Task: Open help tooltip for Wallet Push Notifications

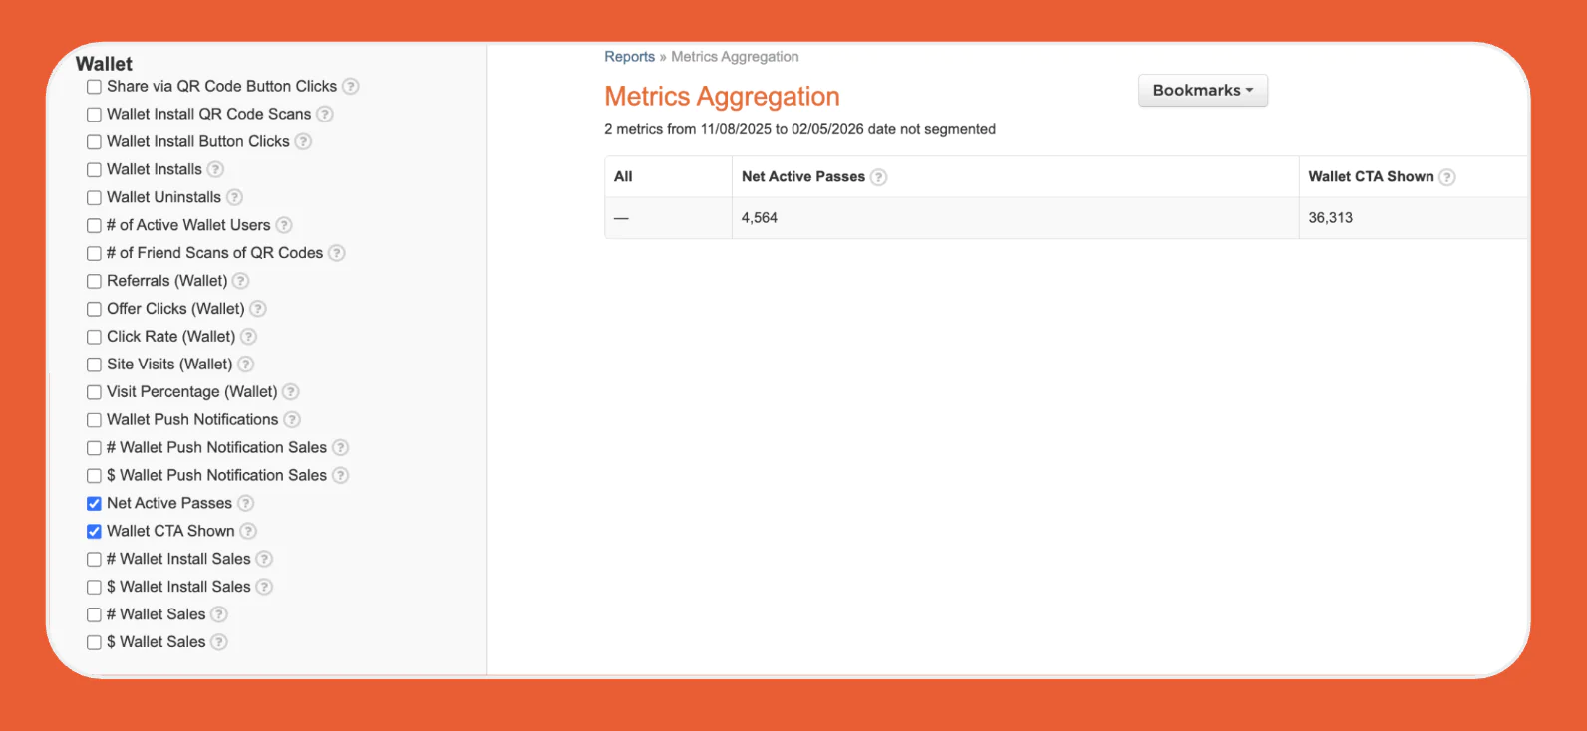Action: tap(292, 420)
